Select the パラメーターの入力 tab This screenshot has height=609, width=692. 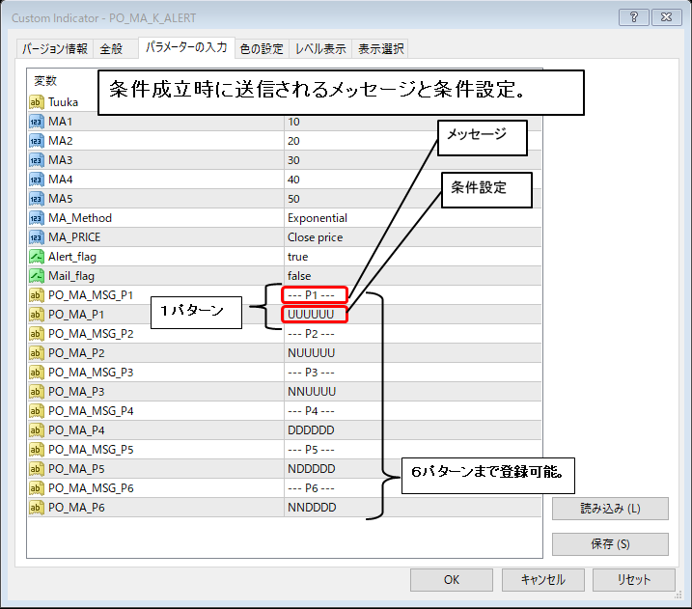(x=186, y=47)
